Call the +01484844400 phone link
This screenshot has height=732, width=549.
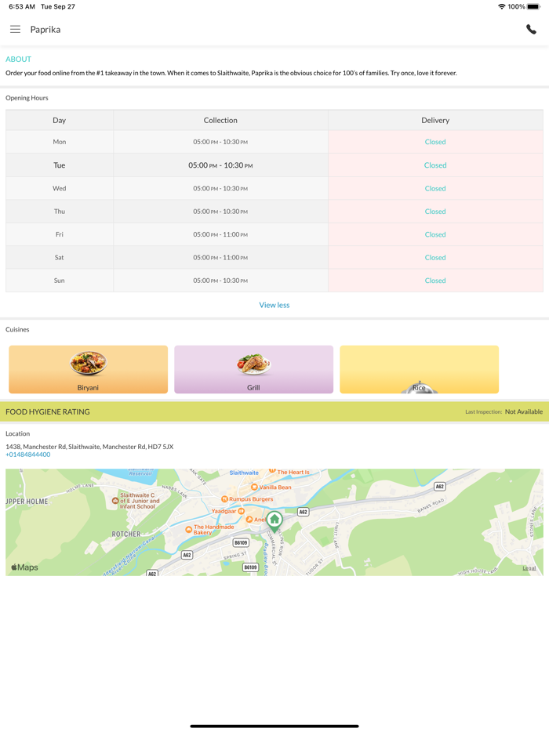pyautogui.click(x=28, y=455)
